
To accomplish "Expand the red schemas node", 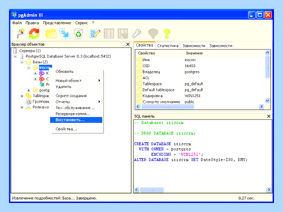I will (36, 79).
